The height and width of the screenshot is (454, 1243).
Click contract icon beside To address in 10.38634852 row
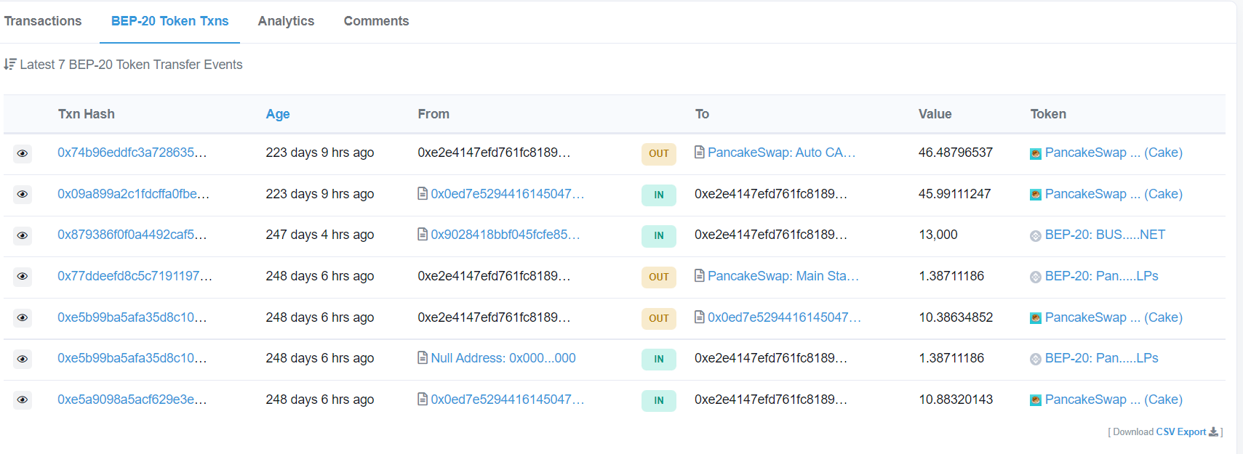tap(699, 317)
